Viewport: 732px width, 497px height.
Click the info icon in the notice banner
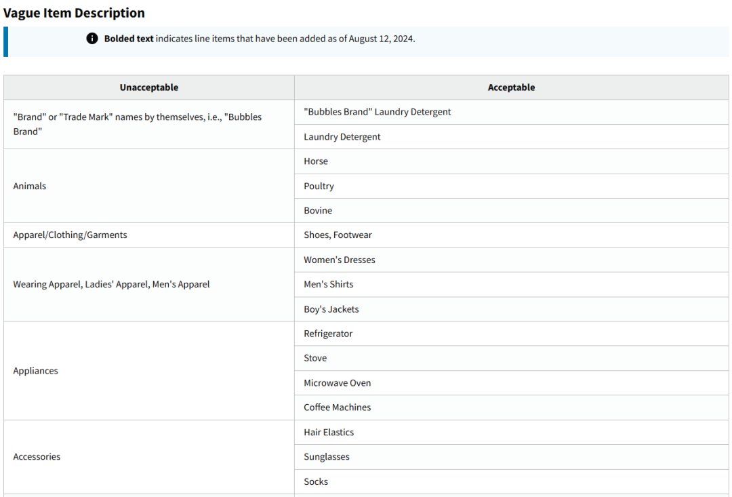point(92,39)
